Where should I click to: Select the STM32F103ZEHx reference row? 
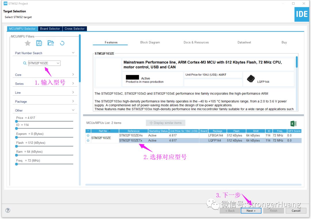click(210, 135)
